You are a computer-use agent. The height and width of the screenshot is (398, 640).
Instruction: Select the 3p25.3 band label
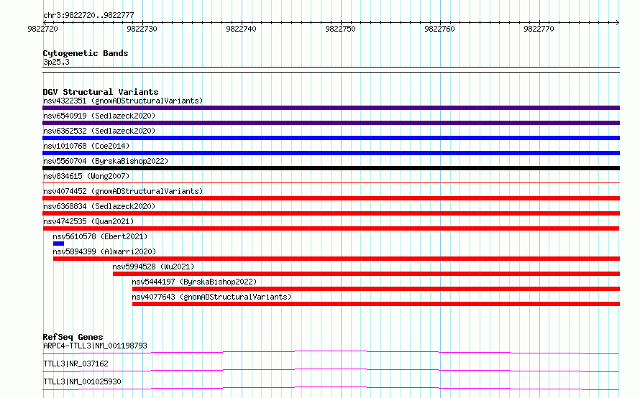[56, 62]
